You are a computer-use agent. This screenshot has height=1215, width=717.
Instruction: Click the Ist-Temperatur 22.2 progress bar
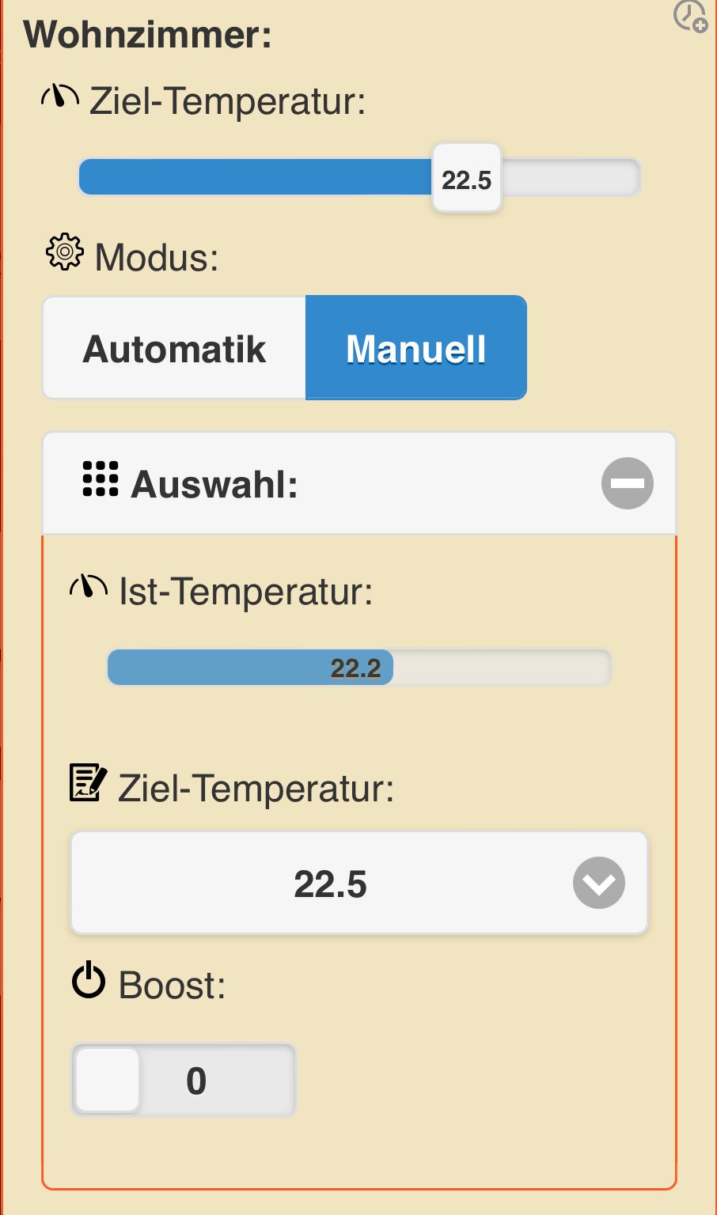[x=359, y=668]
